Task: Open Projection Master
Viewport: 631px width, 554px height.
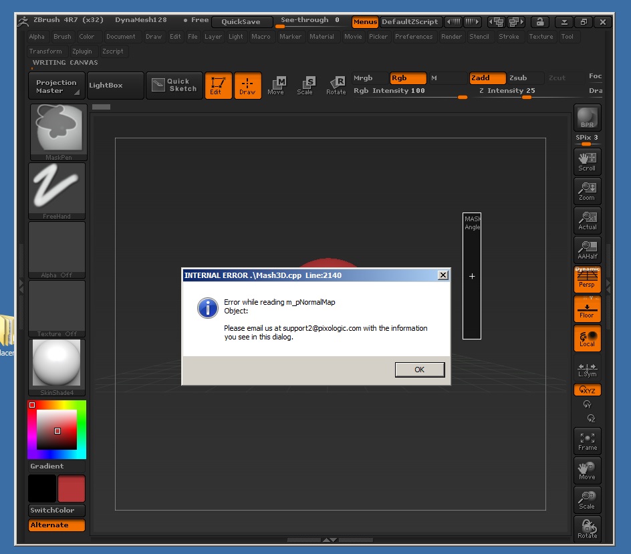Action: tap(57, 86)
